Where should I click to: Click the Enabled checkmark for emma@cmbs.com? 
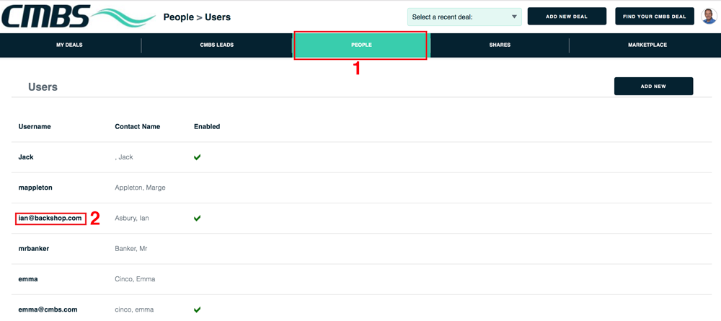[197, 309]
